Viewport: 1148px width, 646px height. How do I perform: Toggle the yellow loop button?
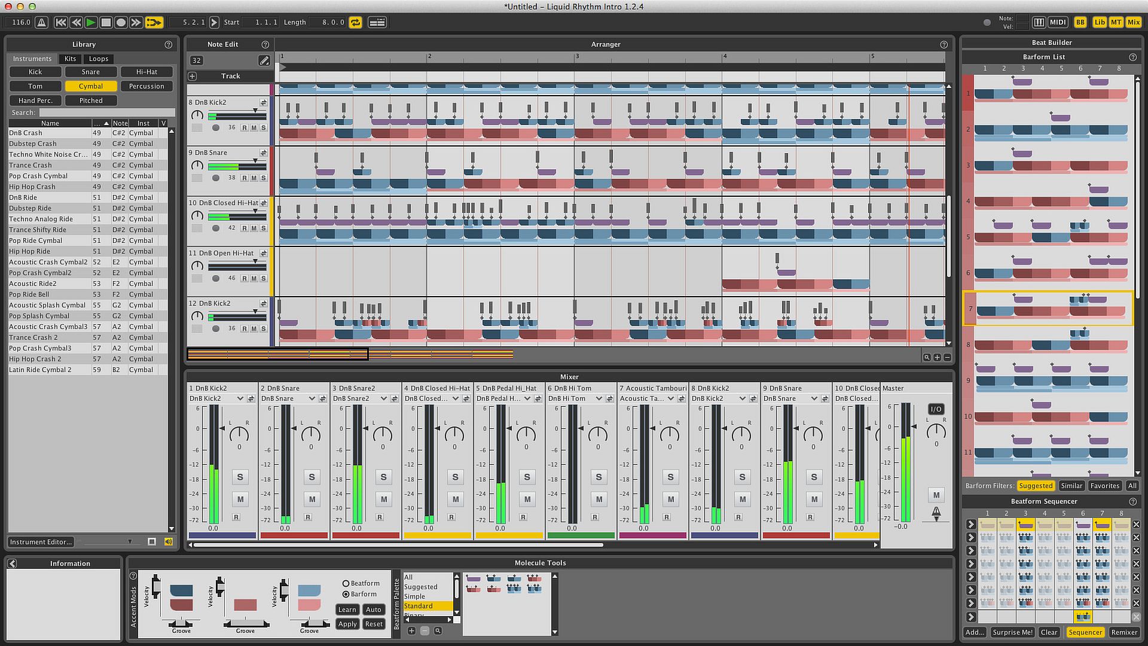pyautogui.click(x=356, y=23)
